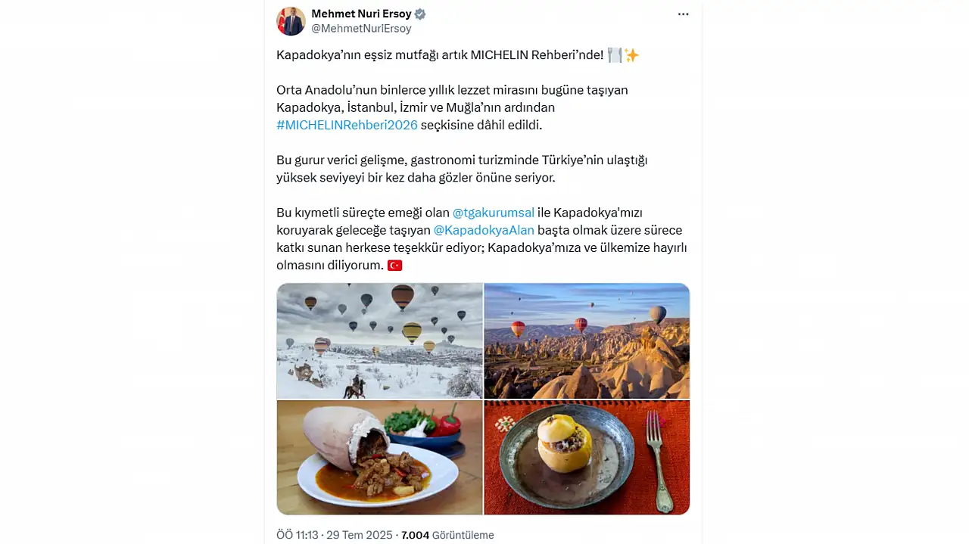The image size is (969, 544).
Task: Open snowy balloon landscape photo
Action: pos(379,340)
